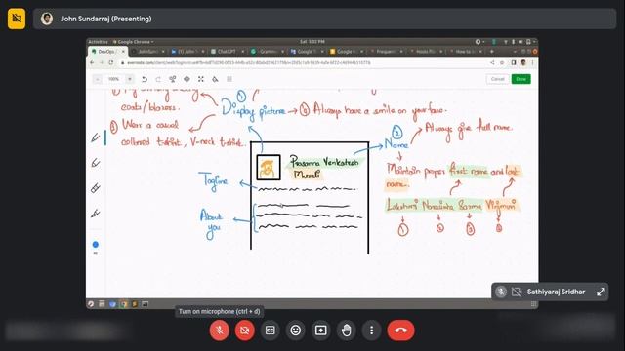Click the clock in Ubuntu top bar
This screenshot has height=351, width=625.
coord(312,41)
